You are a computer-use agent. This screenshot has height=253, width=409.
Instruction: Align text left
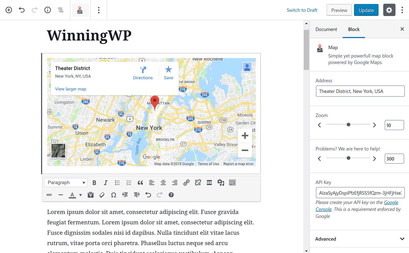pos(152,183)
